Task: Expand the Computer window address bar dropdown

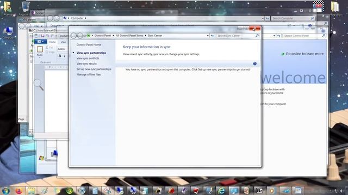Action: [263, 18]
